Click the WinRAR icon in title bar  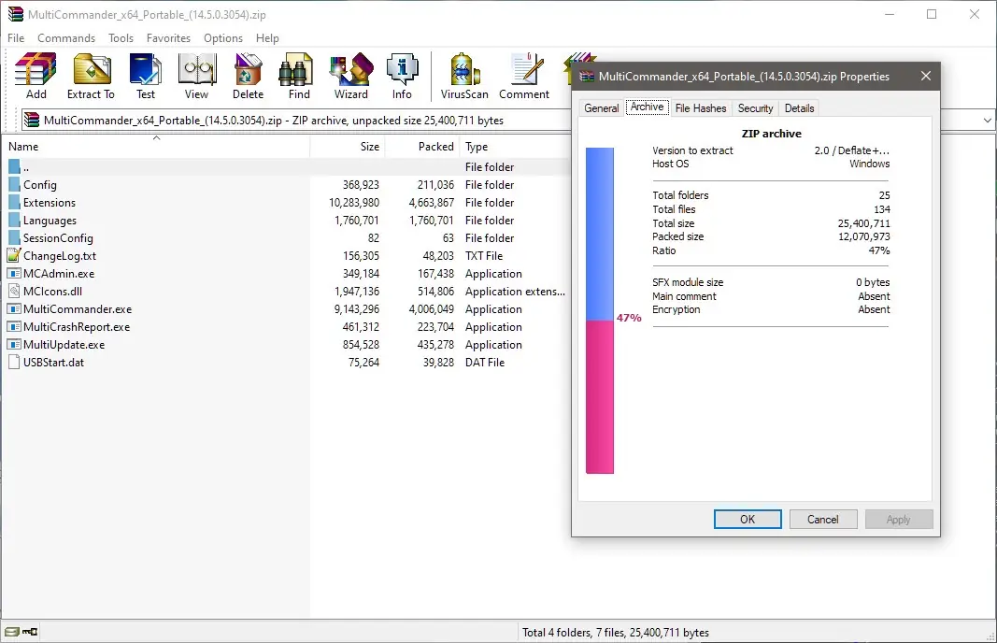15,14
